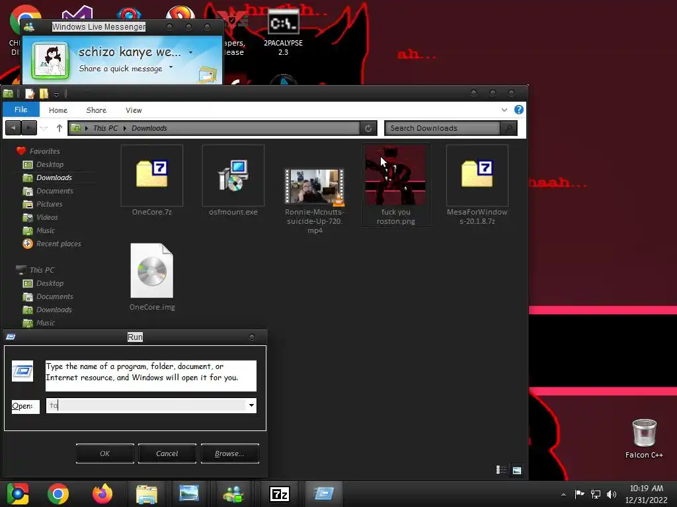Open the volume tray icon
677x507 pixels.
pos(612,494)
